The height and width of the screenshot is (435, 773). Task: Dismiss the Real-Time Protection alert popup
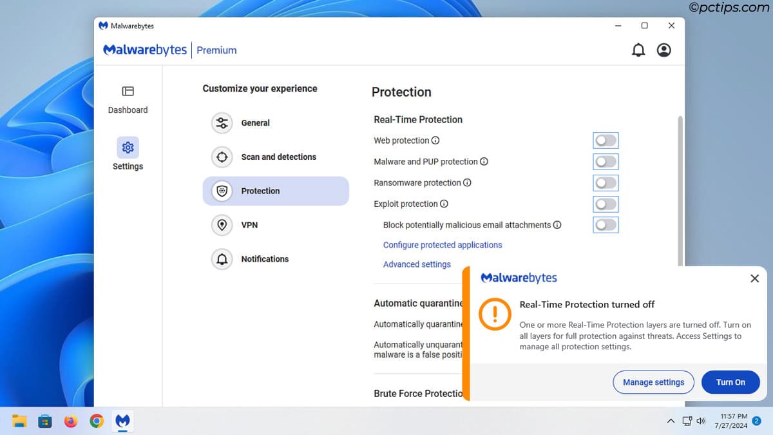(x=755, y=278)
